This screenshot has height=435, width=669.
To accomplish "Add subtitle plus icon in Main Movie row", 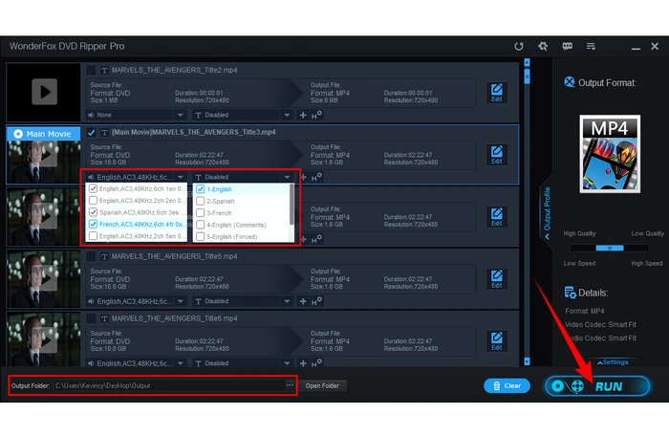I will 303,177.
